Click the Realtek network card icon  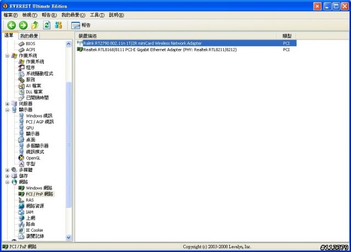coord(80,49)
